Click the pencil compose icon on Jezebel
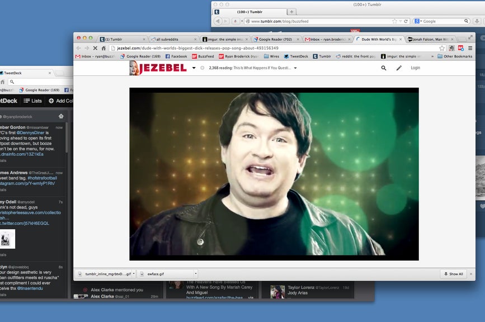The height and width of the screenshot is (322, 485). tap(399, 68)
